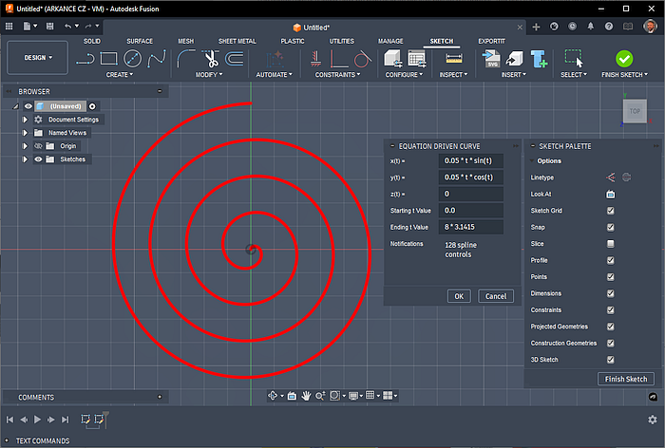Viewport: 665px width, 448px height.
Task: Select the Trim scissors tool
Action: (210, 58)
